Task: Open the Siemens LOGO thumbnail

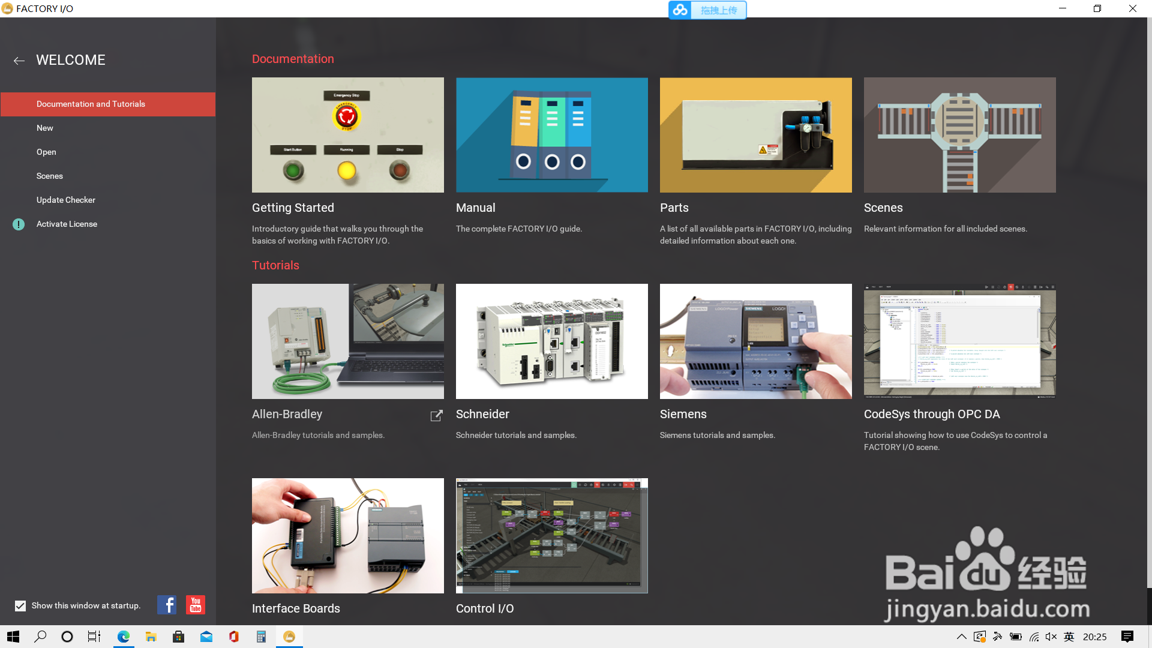Action: [x=756, y=341]
